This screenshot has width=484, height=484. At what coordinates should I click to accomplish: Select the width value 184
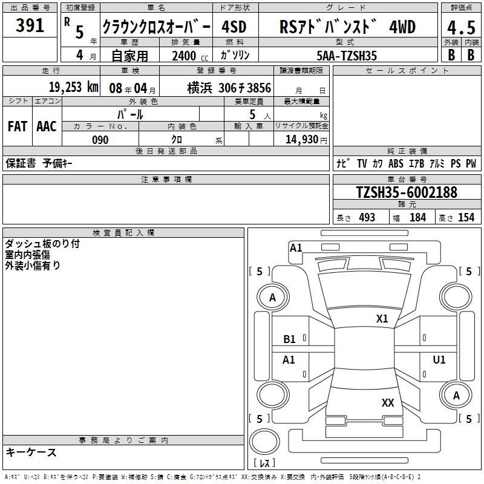click(417, 217)
